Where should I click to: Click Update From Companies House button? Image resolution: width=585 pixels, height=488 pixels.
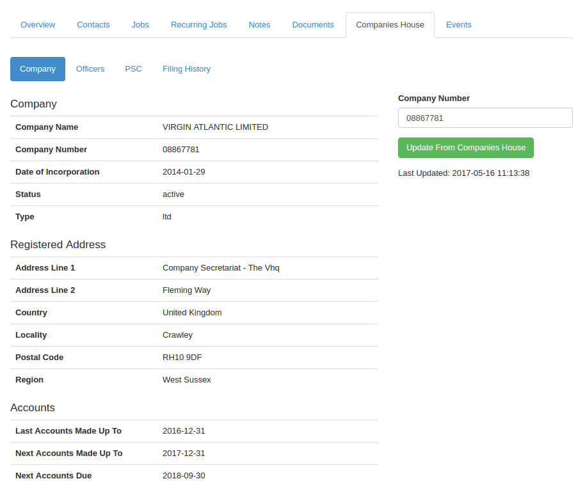pyautogui.click(x=465, y=148)
